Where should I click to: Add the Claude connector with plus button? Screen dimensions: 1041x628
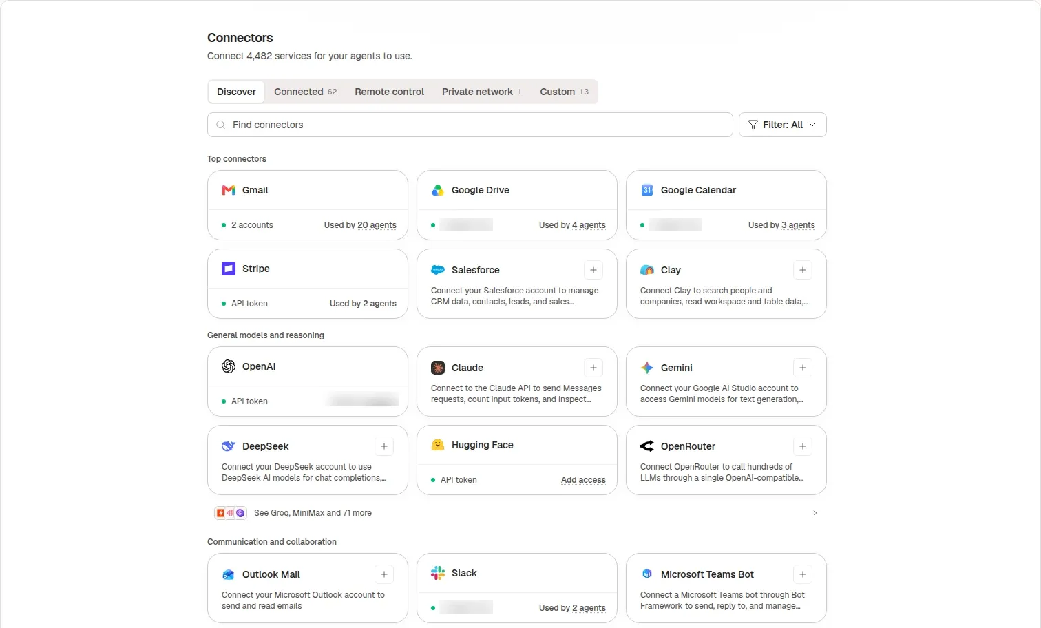[x=593, y=368]
